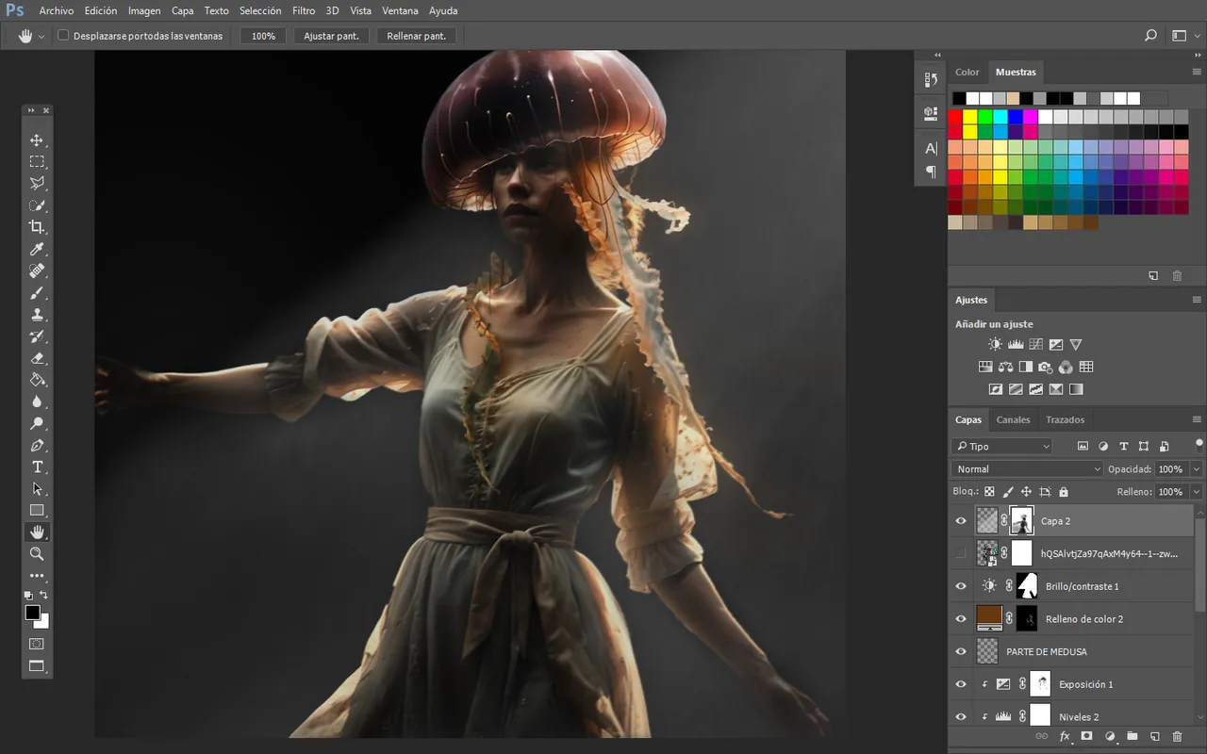Select the Rectangular Marquee tool
1207x754 pixels.
click(x=37, y=162)
